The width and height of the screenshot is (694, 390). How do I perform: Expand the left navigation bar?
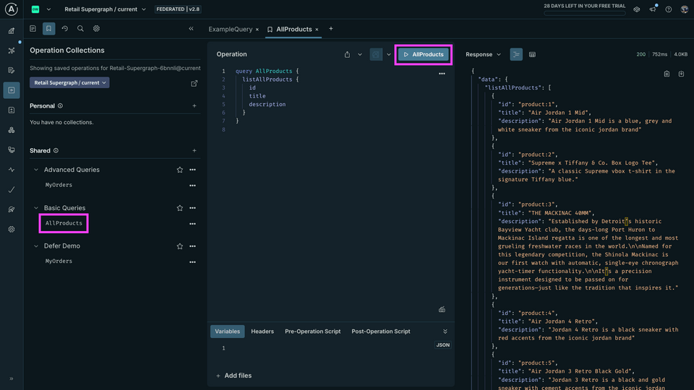(x=12, y=379)
